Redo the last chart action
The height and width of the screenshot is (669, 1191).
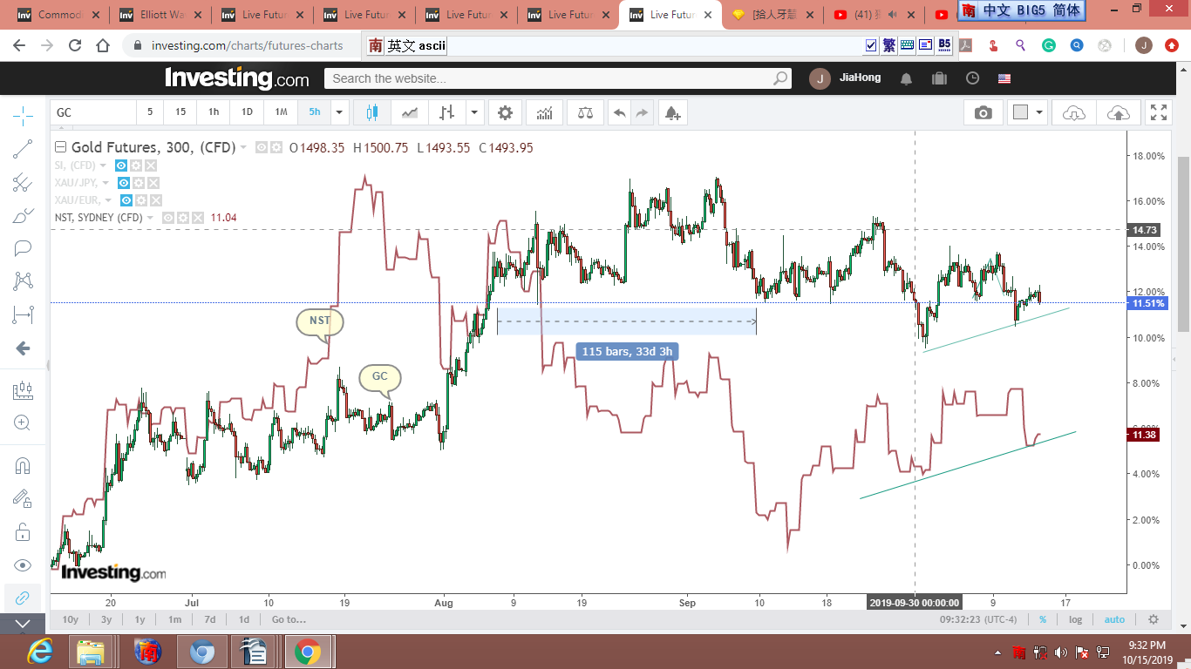[x=642, y=112]
